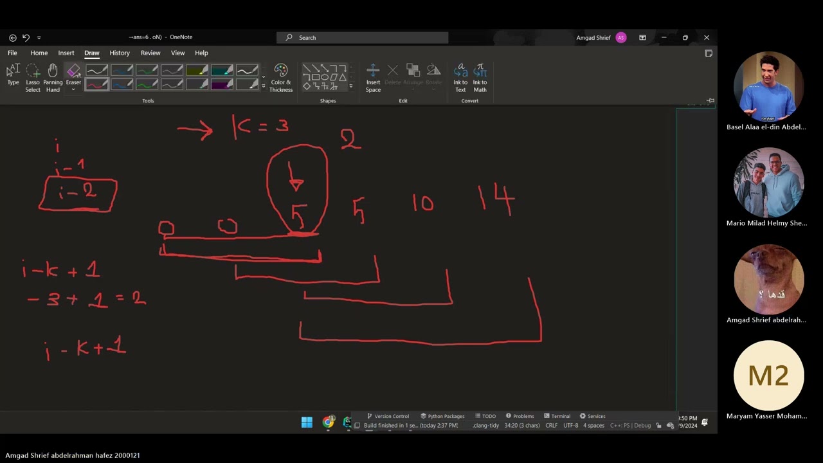Toggle the purple highlighter pen

(x=222, y=84)
